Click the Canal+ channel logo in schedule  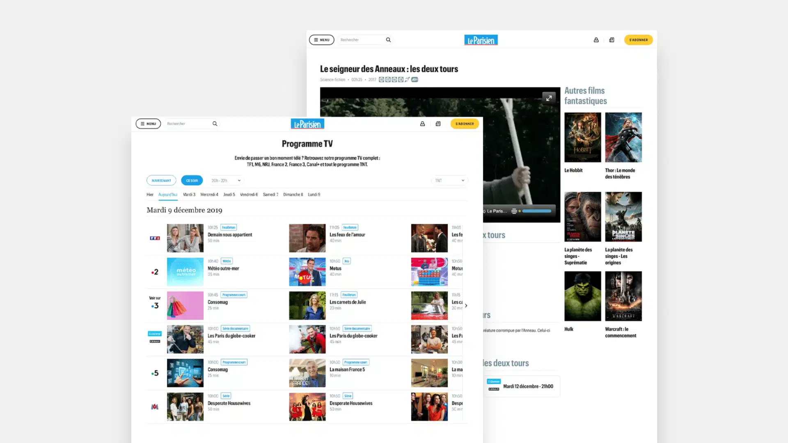pos(155,341)
